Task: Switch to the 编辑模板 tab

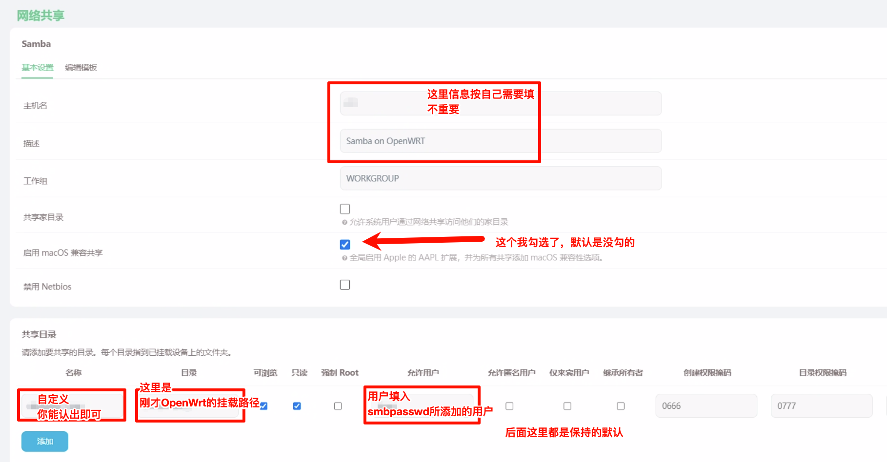Action: coord(80,67)
